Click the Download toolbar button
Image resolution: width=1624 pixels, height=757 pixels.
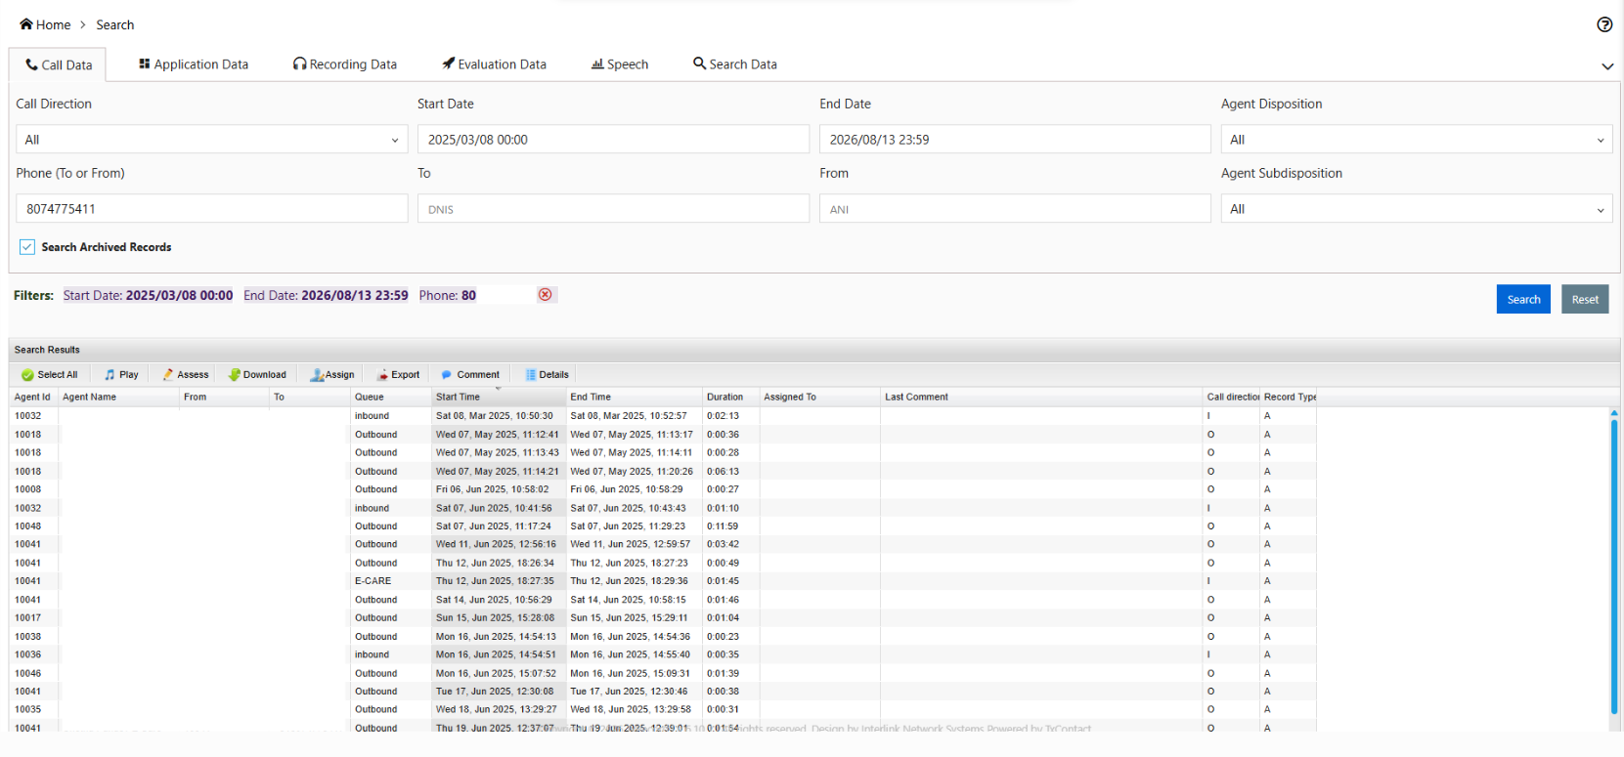click(257, 375)
